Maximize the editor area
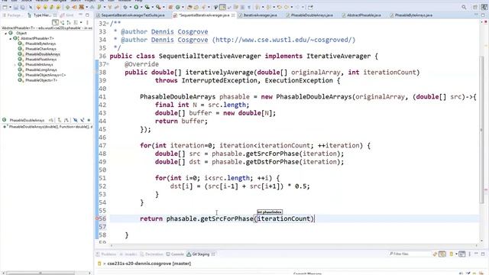The image size is (489, 275). [483, 15]
